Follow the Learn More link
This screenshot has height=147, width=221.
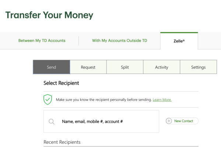coord(162,100)
